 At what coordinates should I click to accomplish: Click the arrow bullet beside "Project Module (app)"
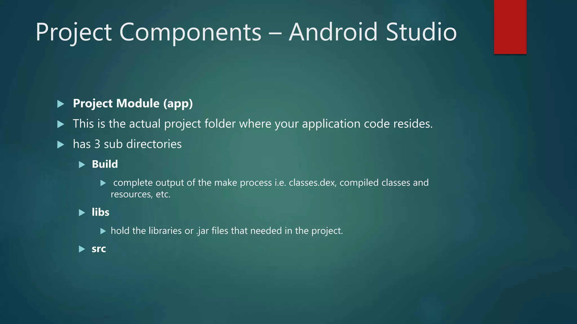(61, 104)
